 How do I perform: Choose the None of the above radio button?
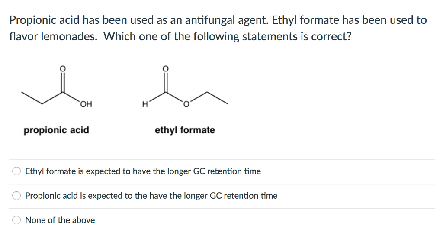pyautogui.click(x=16, y=220)
